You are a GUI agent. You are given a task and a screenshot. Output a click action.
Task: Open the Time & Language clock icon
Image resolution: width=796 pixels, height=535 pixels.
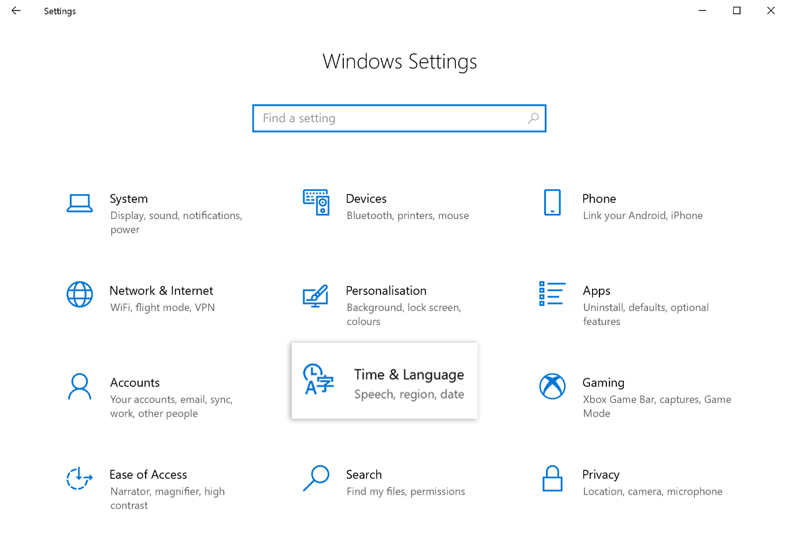coord(318,379)
